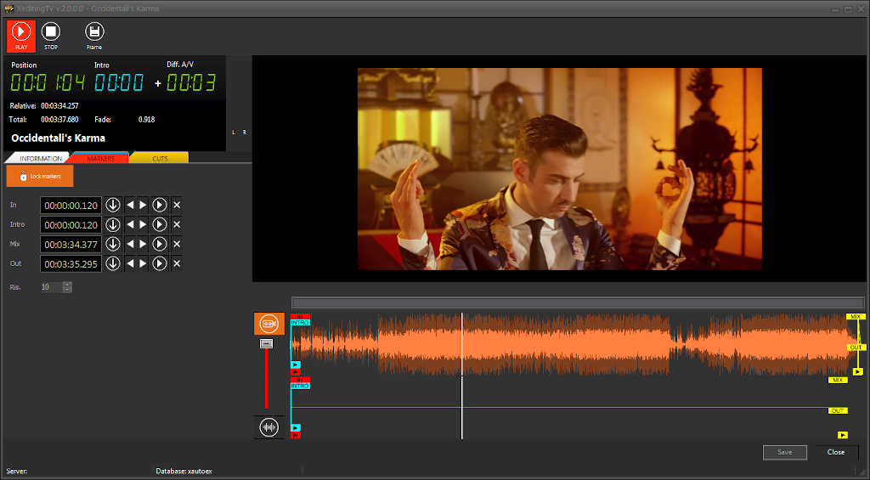Clear the In marker

[x=177, y=206]
